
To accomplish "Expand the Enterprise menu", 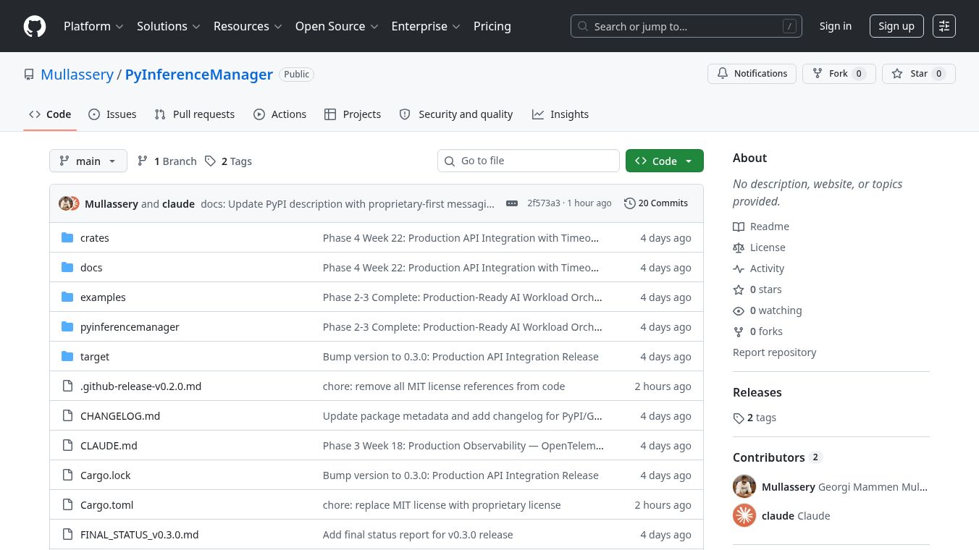I will pyautogui.click(x=426, y=26).
